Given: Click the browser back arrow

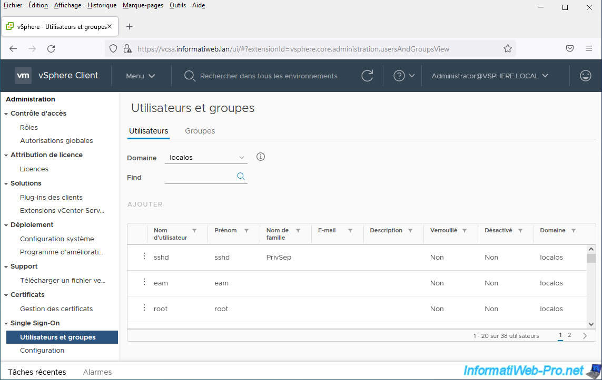Looking at the screenshot, I should coord(13,49).
